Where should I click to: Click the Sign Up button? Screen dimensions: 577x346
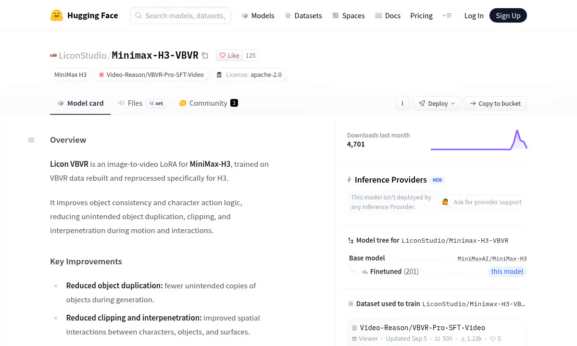pyautogui.click(x=508, y=15)
